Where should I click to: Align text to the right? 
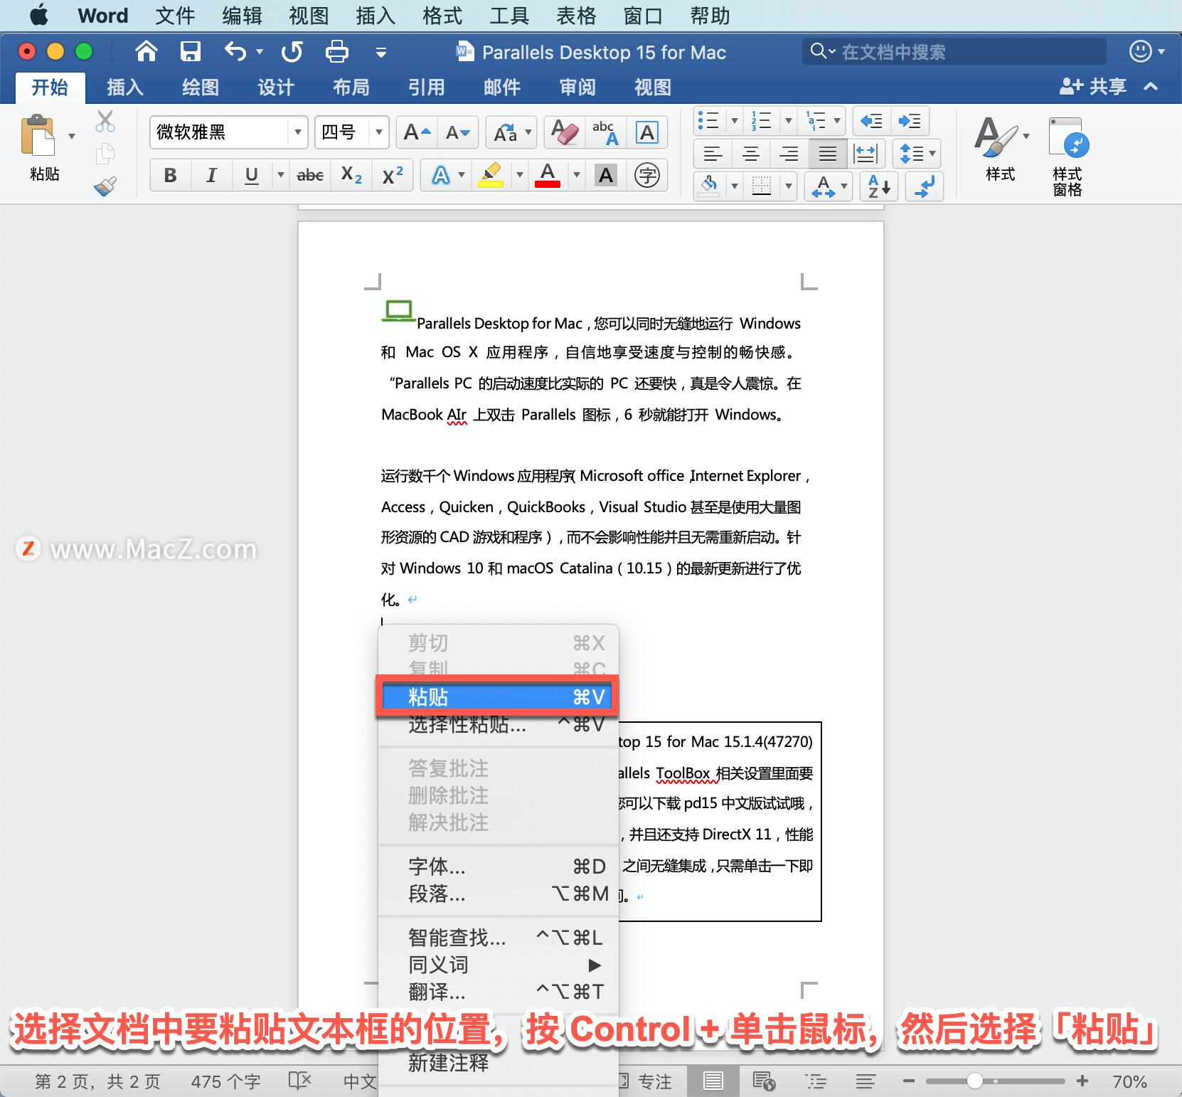[x=789, y=153]
